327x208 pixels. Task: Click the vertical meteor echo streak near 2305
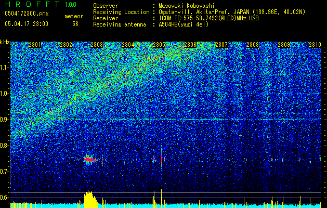(161, 158)
